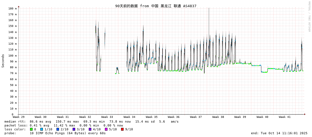
Task: Click the RRDTOOL / TOBI OETIKER watermark
Action: (309, 17)
